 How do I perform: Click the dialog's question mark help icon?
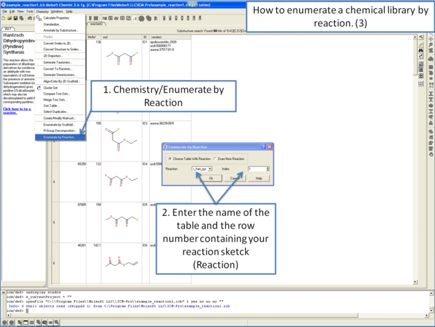point(263,147)
